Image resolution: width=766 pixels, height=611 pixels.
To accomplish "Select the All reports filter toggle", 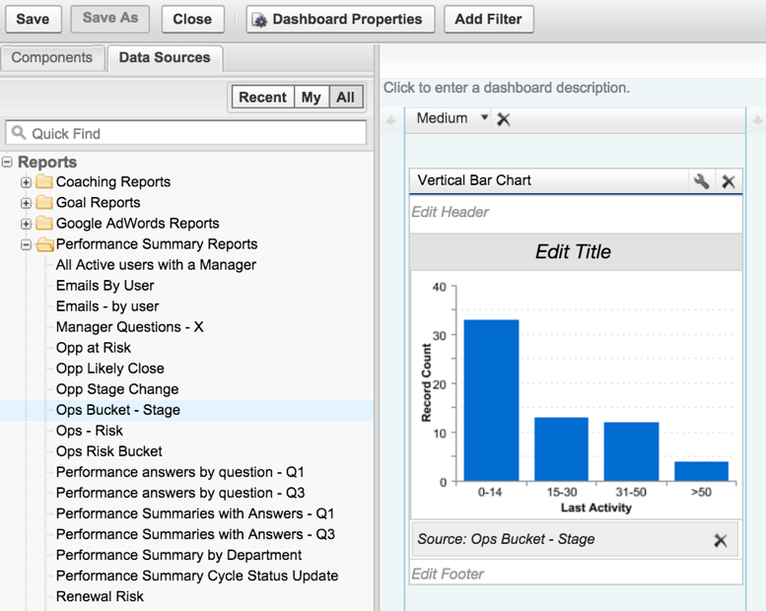I will [345, 98].
